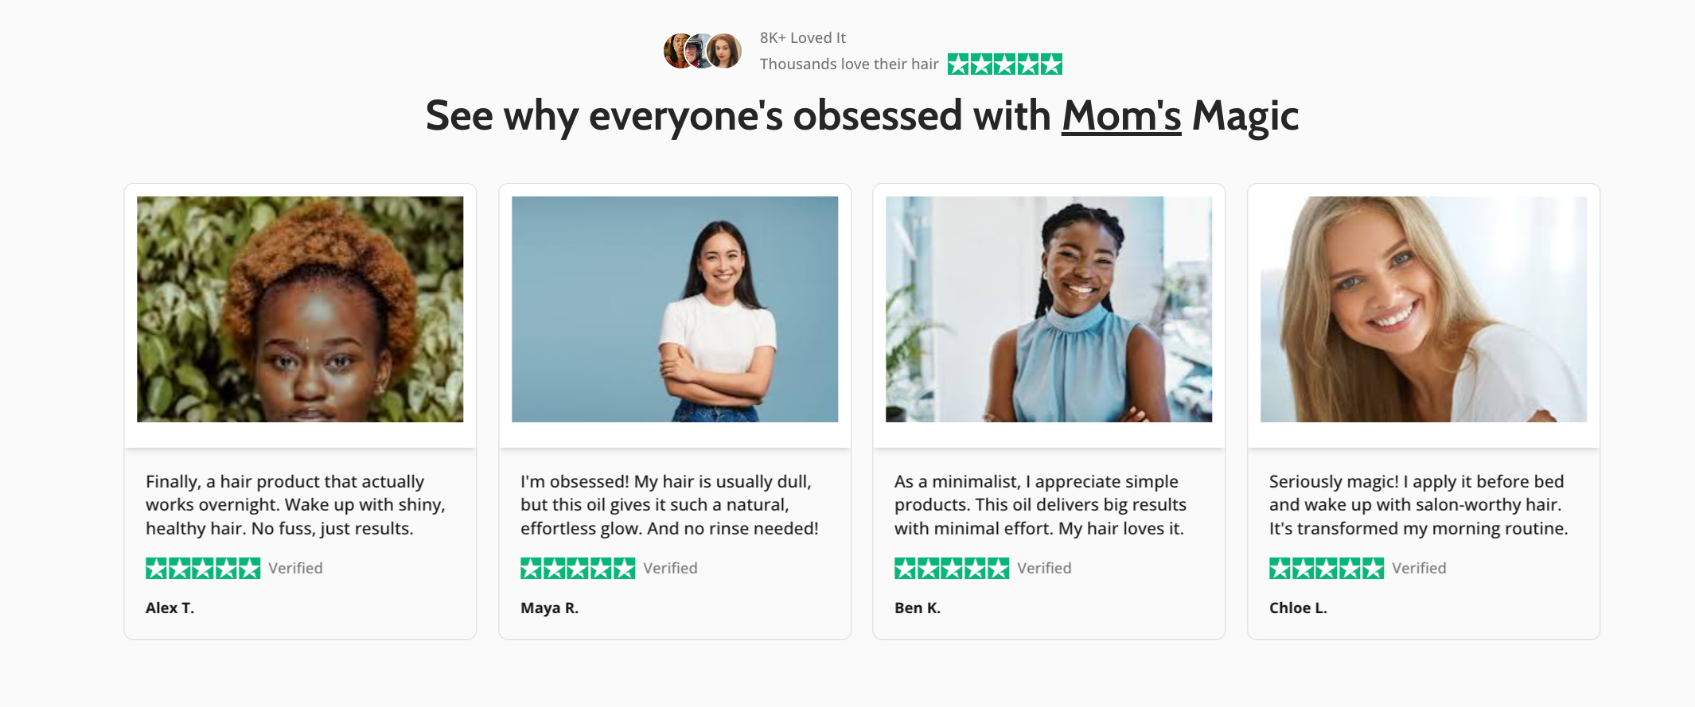Open Ben K.'s review photo
The image size is (1695, 707).
pos(1049,309)
